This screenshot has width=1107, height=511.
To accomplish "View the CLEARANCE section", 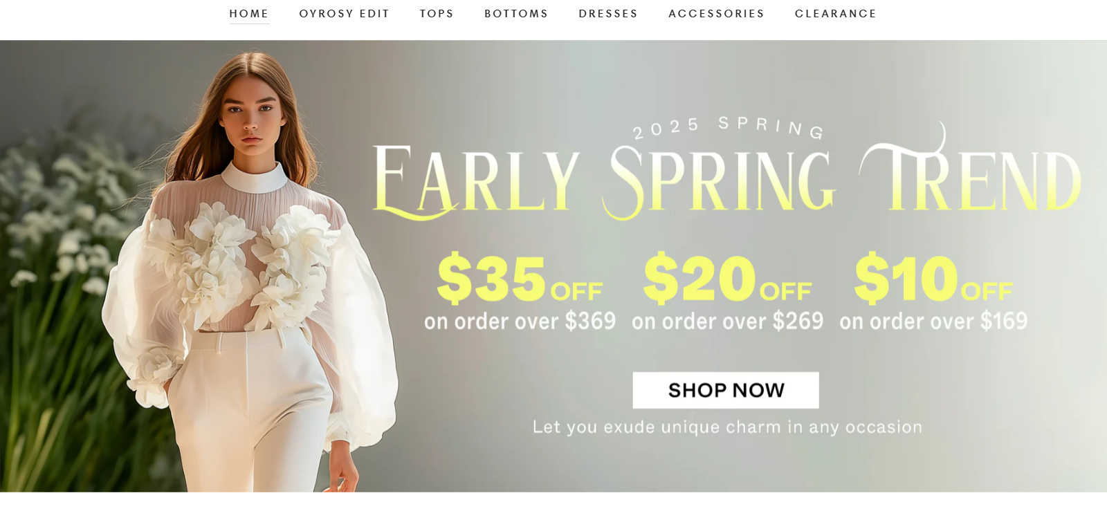I will point(836,14).
